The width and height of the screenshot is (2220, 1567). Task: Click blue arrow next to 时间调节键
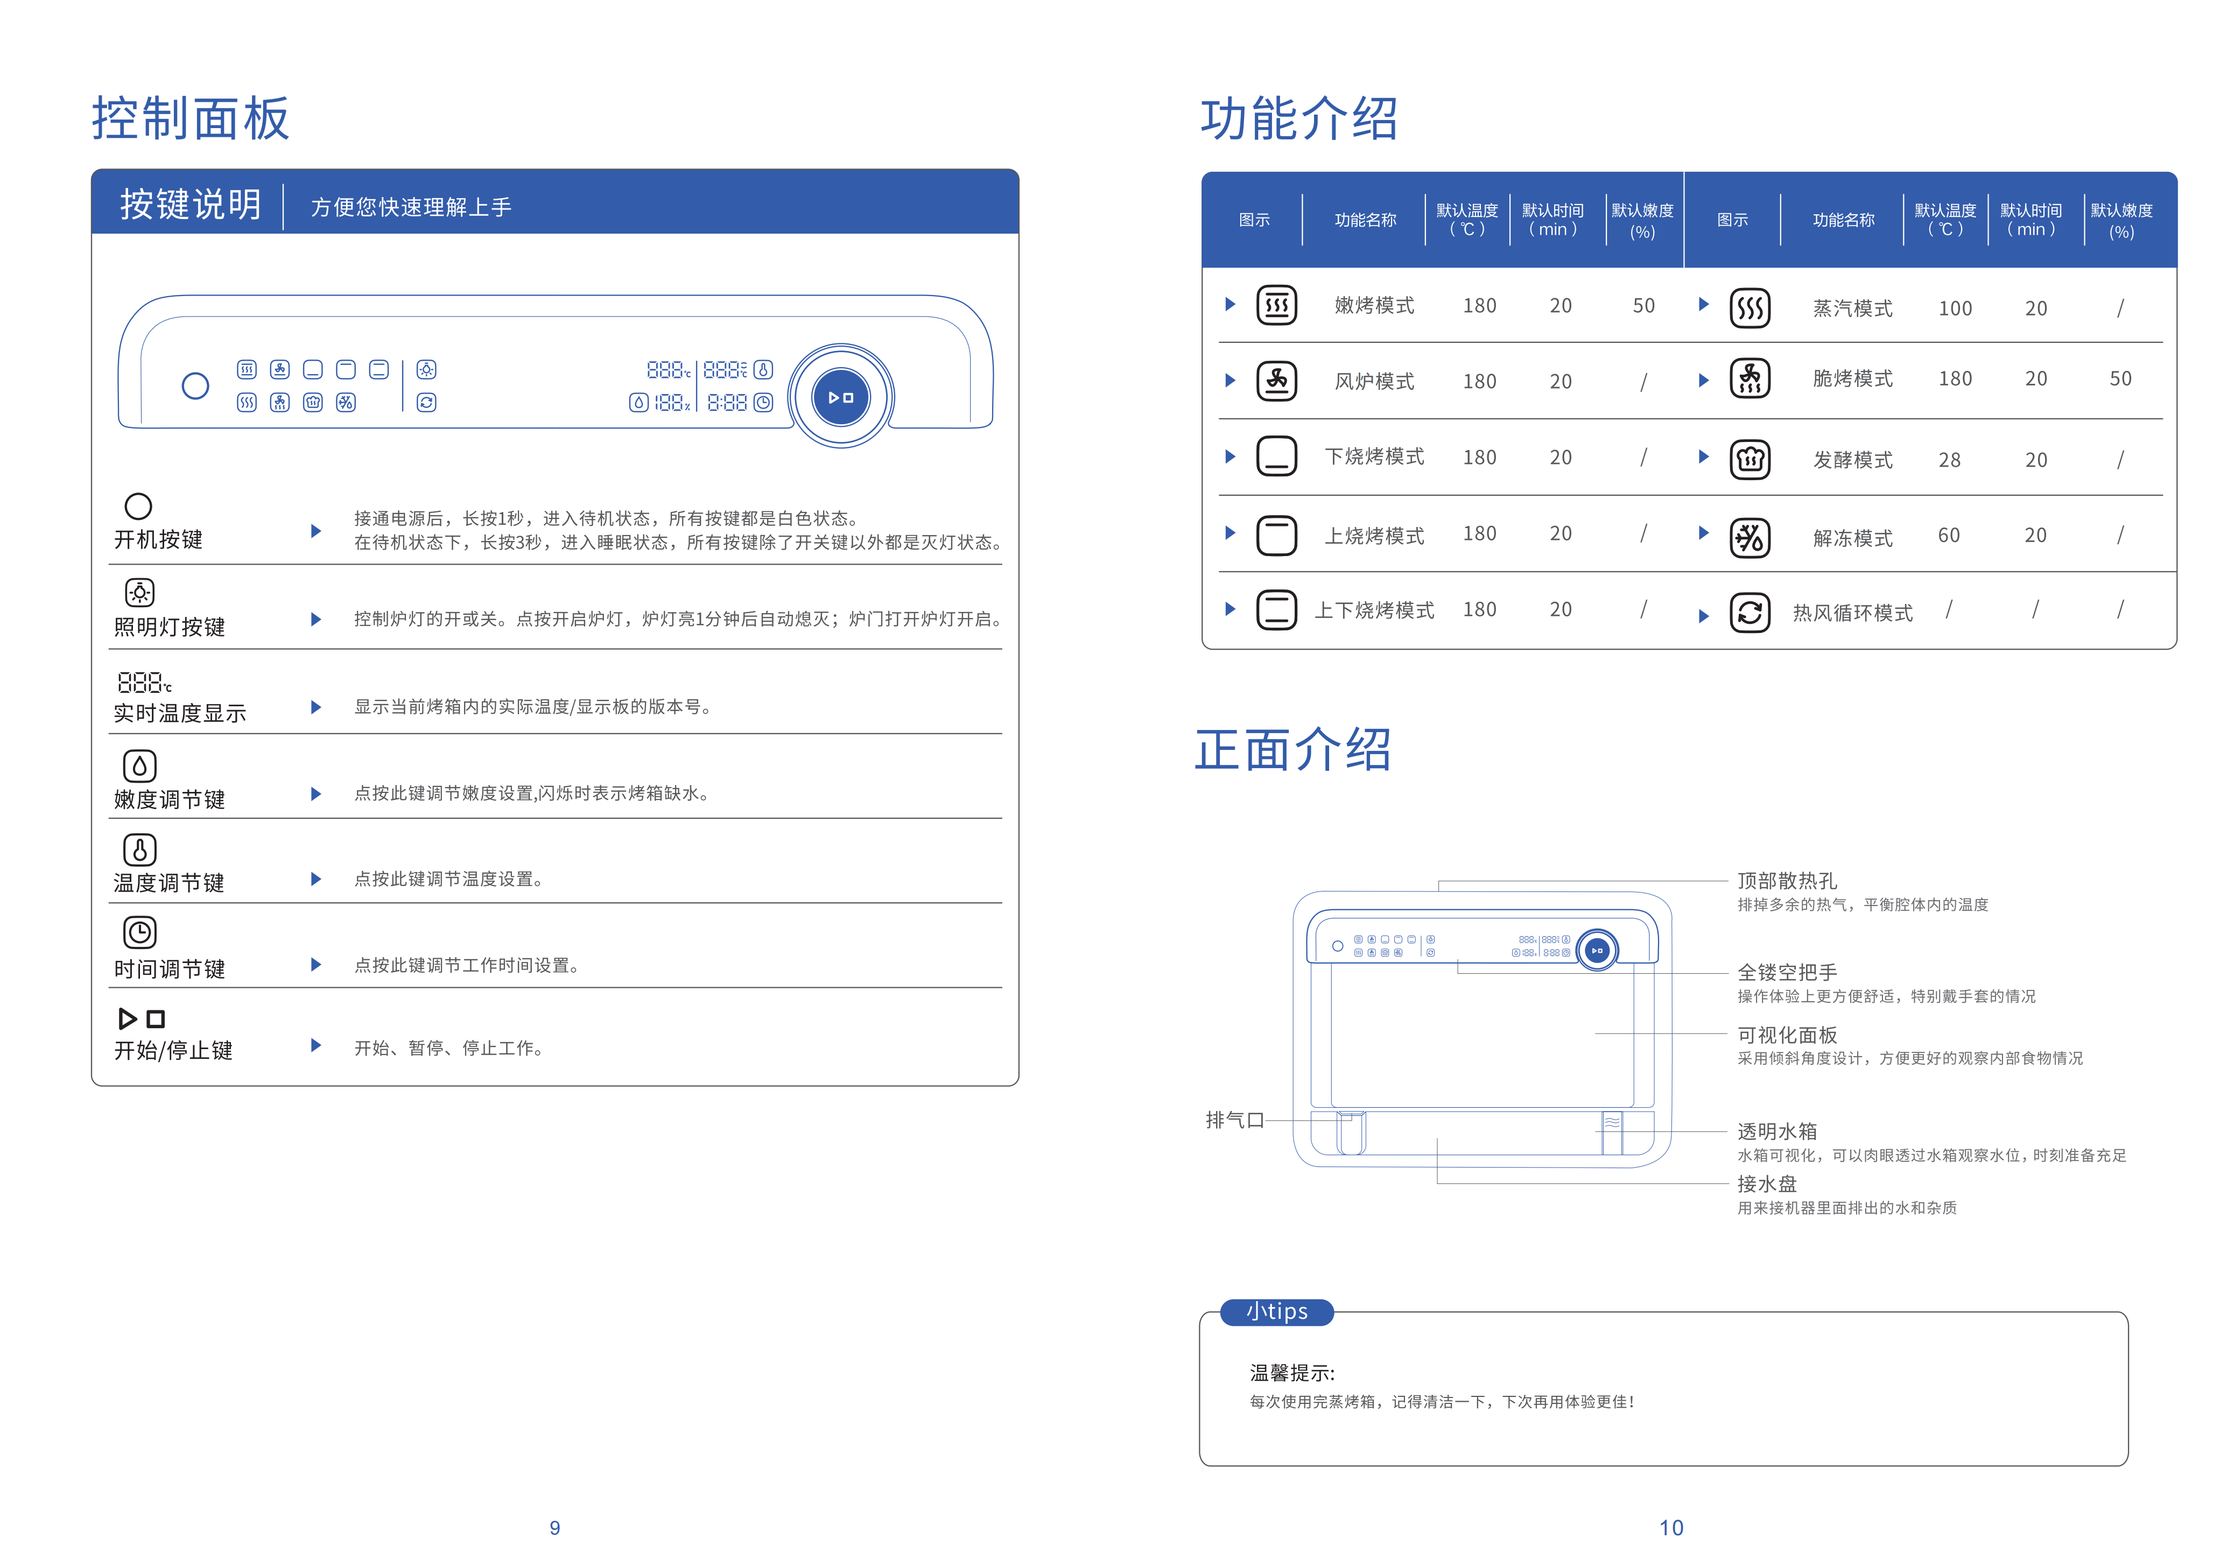(315, 964)
